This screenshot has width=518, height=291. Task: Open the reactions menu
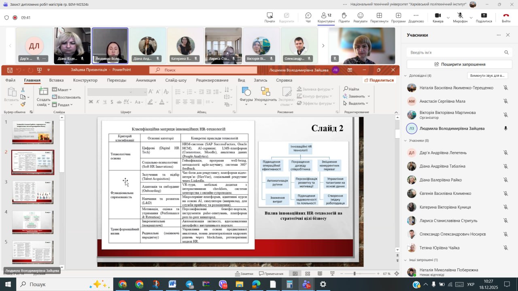pos(360,17)
